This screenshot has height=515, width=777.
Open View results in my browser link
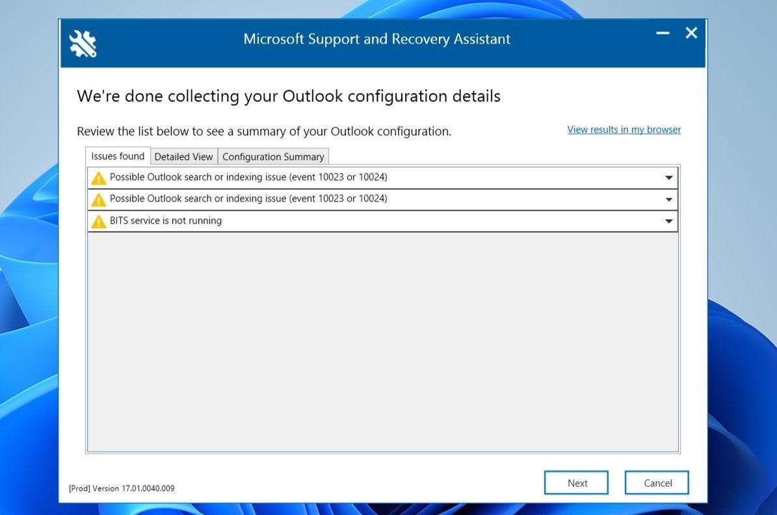pos(624,129)
